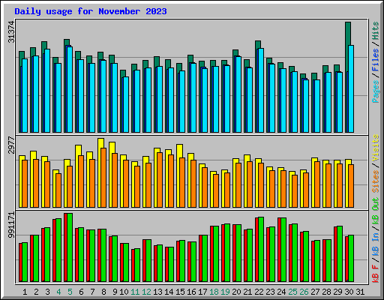Click the '991171' kB axis value
The width and height of the screenshot is (384, 300).
11,225
